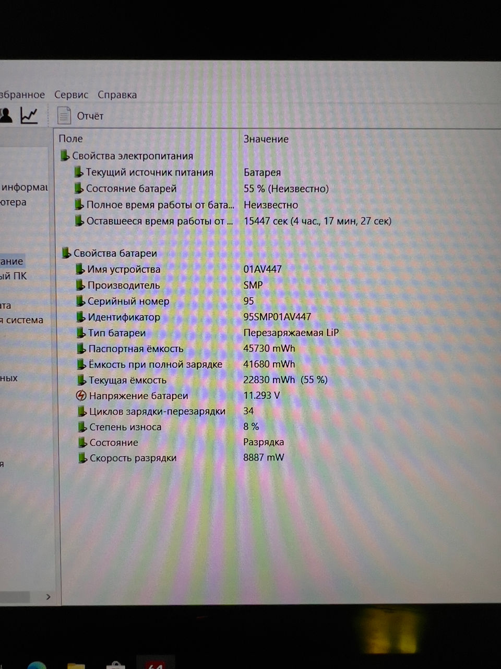Select the Текущий источник питания field
The height and width of the screenshot is (669, 501).
tap(150, 172)
